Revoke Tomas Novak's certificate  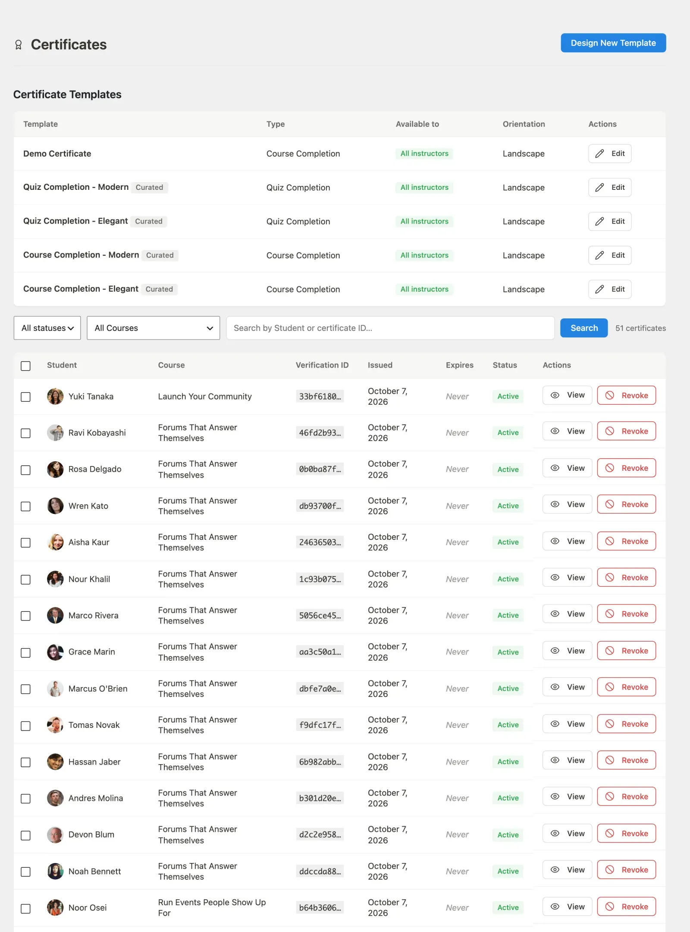tap(626, 724)
